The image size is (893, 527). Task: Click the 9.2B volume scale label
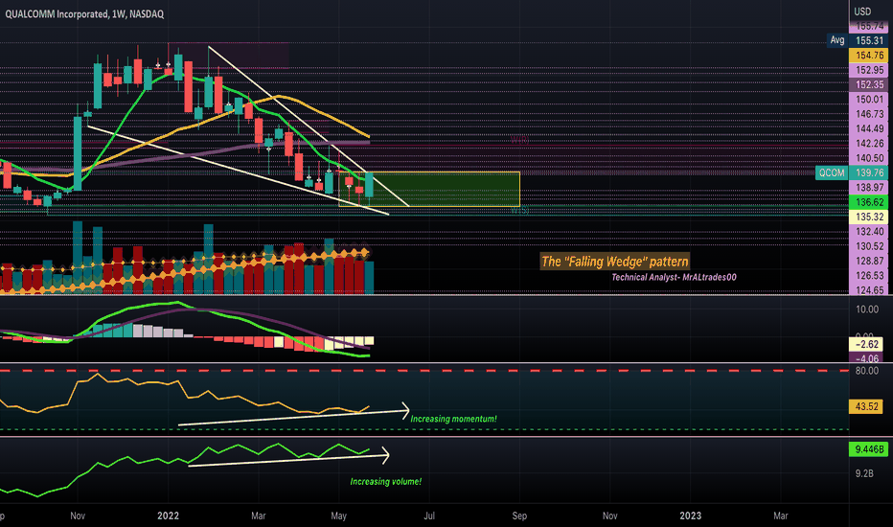coord(864,473)
